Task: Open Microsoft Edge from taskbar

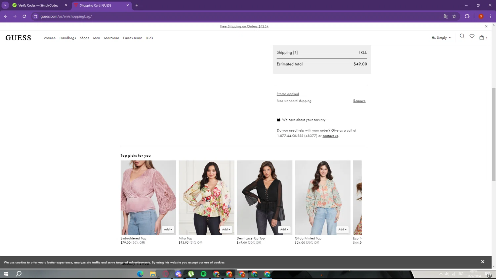Action: coord(140,274)
